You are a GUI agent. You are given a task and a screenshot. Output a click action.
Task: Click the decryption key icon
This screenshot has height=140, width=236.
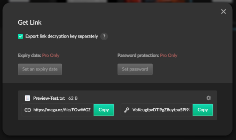click(127, 110)
